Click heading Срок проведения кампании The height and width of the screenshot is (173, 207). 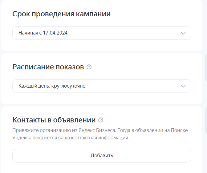pyautogui.click(x=61, y=14)
